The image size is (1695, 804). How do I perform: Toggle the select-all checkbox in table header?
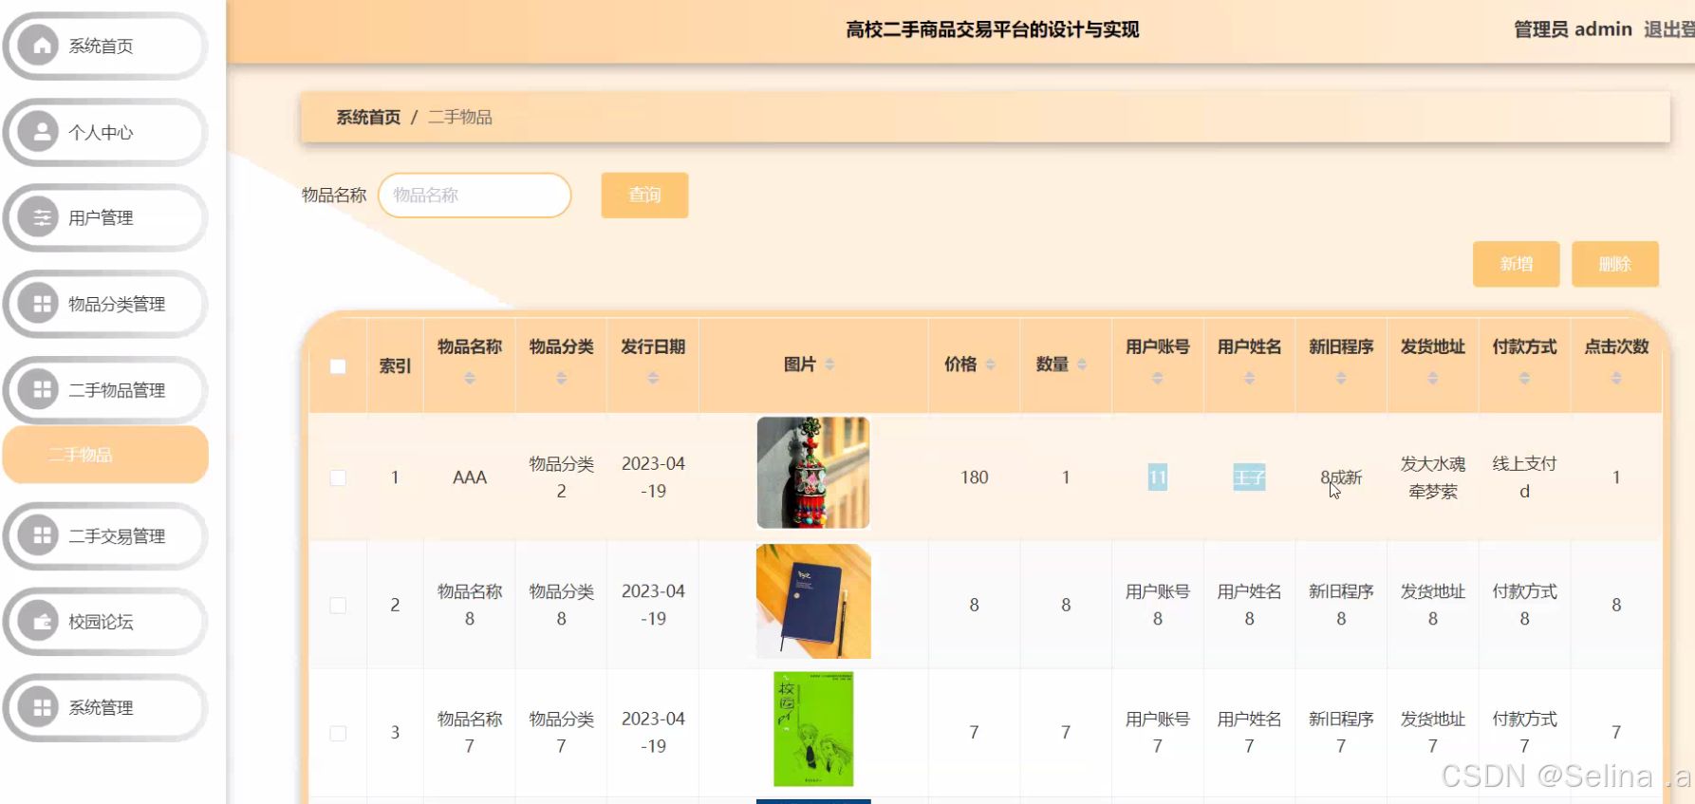pos(338,365)
